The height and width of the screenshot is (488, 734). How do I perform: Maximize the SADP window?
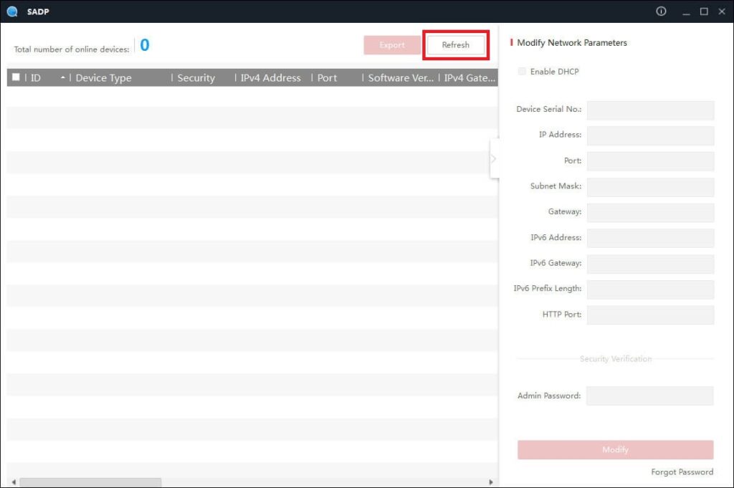(704, 11)
